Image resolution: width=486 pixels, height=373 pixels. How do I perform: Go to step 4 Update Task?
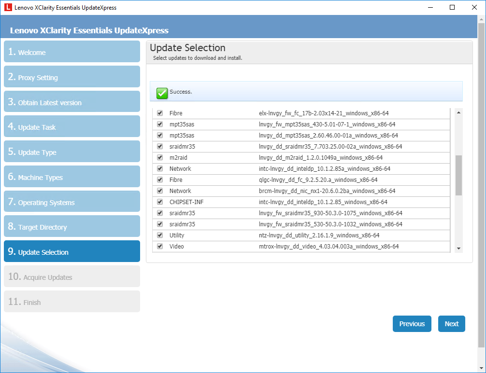point(72,126)
